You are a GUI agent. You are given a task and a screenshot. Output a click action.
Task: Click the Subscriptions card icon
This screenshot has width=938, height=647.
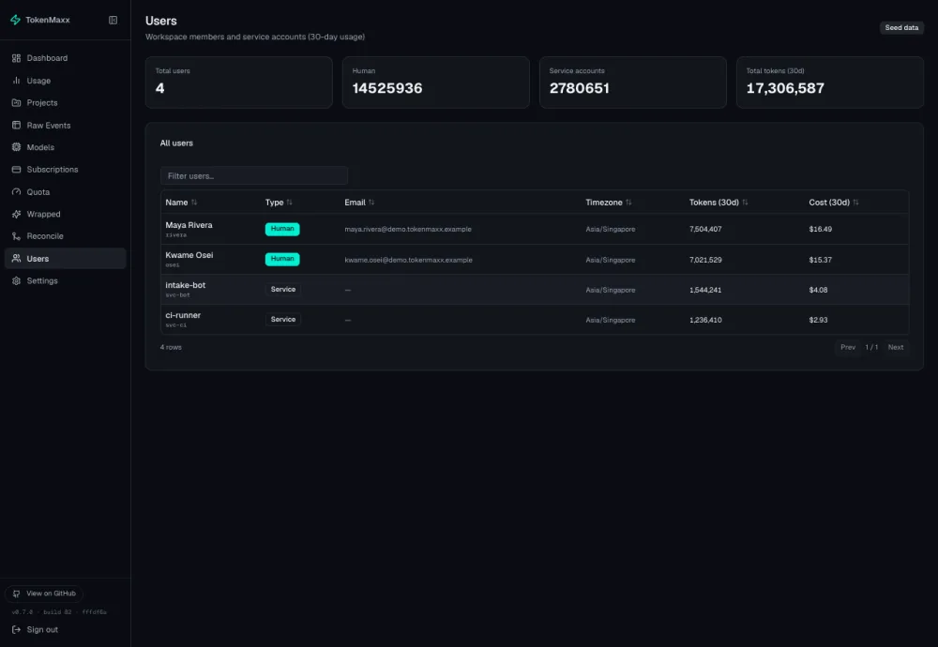click(x=16, y=169)
